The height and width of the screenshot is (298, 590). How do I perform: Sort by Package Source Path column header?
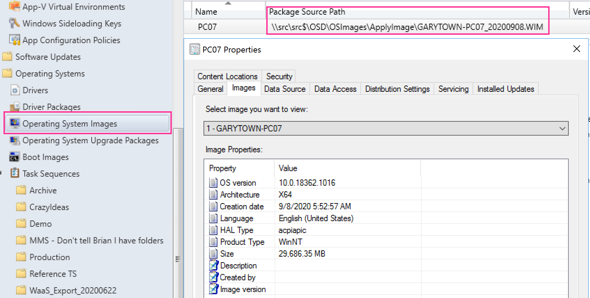coord(307,12)
